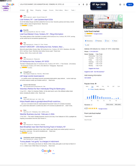
Task: Open 217 Ashburton Ave, Yonkers result link
Action: (x=34, y=61)
